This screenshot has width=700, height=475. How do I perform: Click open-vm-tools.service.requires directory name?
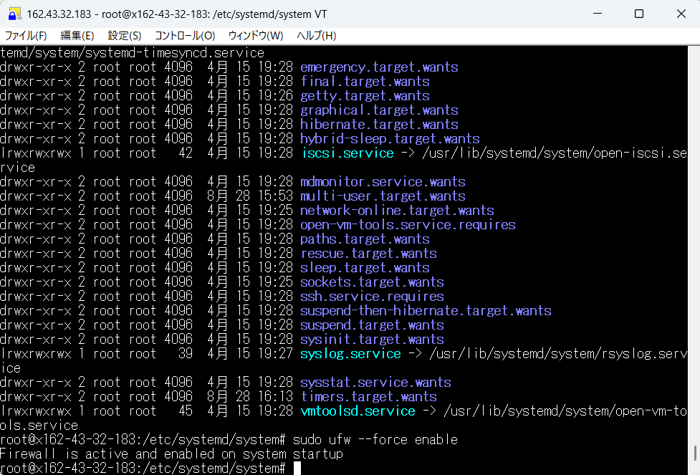click(408, 224)
